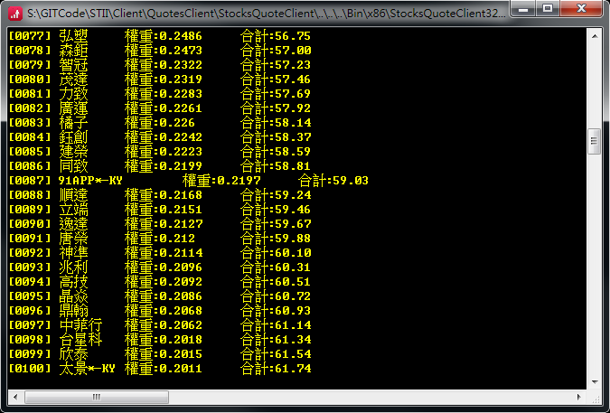Select stock name 弘塑

[x=73, y=36]
